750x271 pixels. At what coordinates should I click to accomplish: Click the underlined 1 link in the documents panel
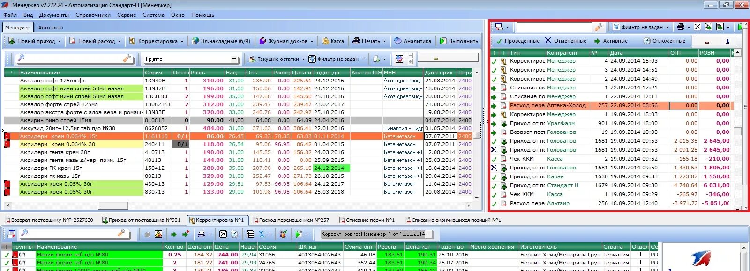(727, 41)
